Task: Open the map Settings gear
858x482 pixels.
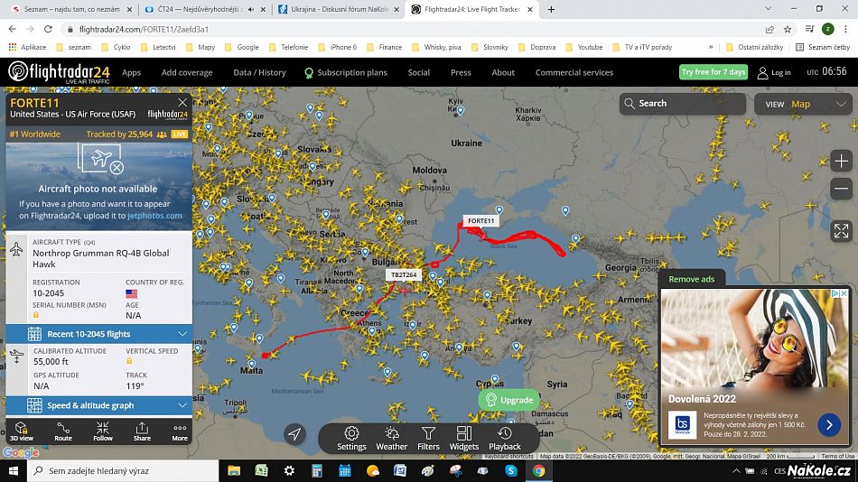Action: click(x=351, y=439)
